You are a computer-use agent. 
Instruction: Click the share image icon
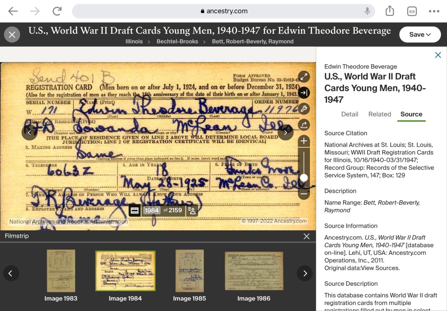[304, 125]
